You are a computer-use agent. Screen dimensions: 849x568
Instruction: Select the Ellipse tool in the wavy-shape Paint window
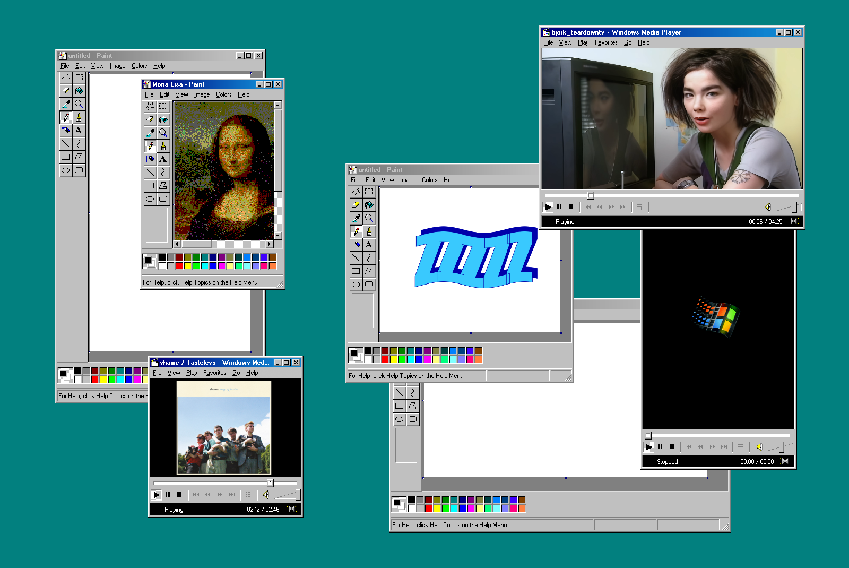click(356, 284)
